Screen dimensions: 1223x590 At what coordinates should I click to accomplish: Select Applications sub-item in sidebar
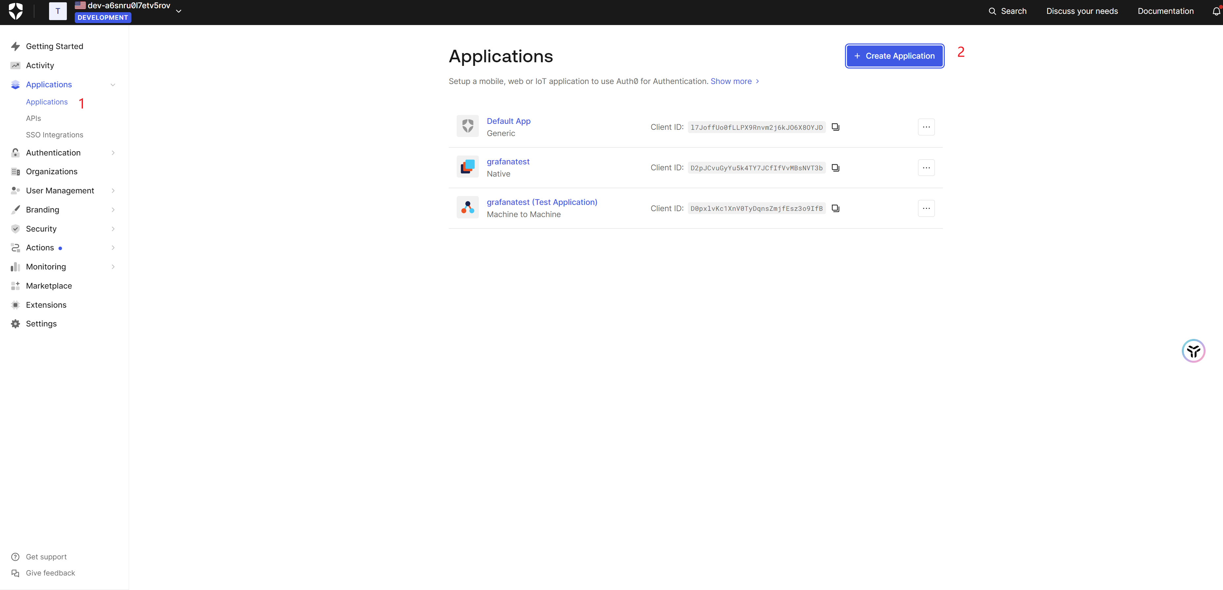pyautogui.click(x=46, y=102)
